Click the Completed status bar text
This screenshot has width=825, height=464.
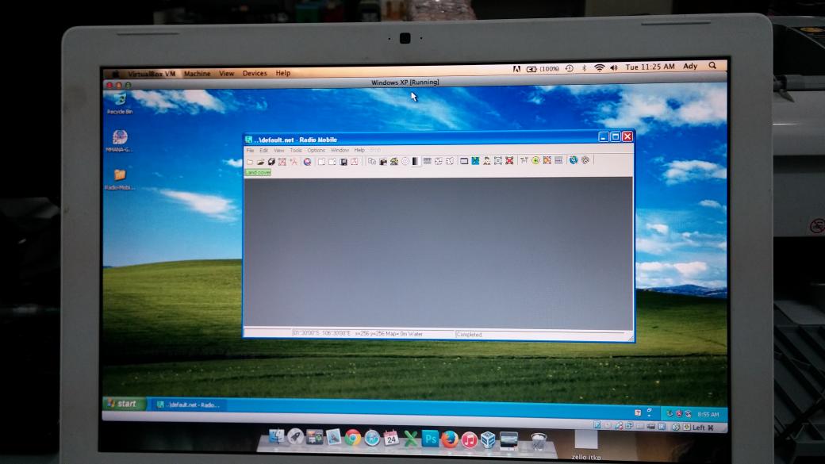pyautogui.click(x=469, y=334)
